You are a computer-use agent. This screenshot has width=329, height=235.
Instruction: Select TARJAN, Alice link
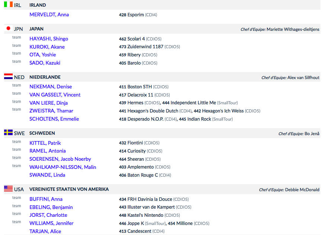click(x=45, y=231)
